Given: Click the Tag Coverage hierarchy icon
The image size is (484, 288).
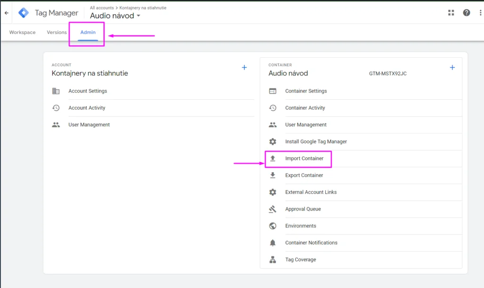Looking at the screenshot, I should (273, 260).
